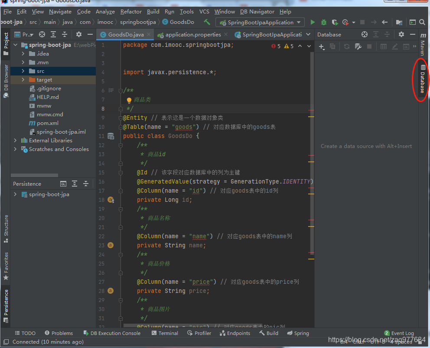Run the SpringBootJpaApplication
The image size is (430, 348).
(313, 22)
